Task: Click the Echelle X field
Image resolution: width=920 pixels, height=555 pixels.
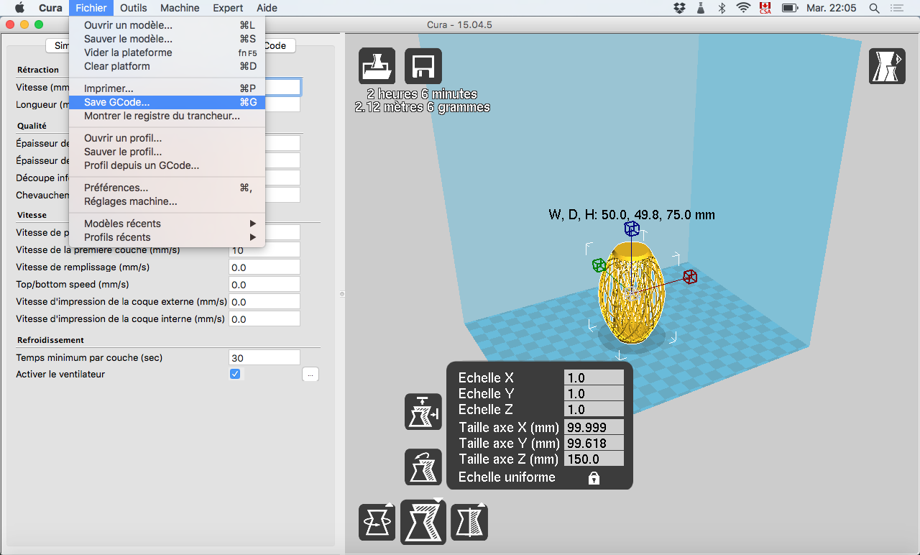Action: [594, 377]
